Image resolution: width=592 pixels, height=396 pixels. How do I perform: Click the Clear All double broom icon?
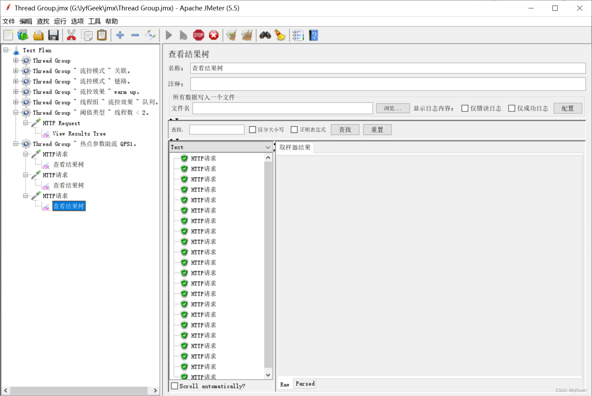coord(247,35)
